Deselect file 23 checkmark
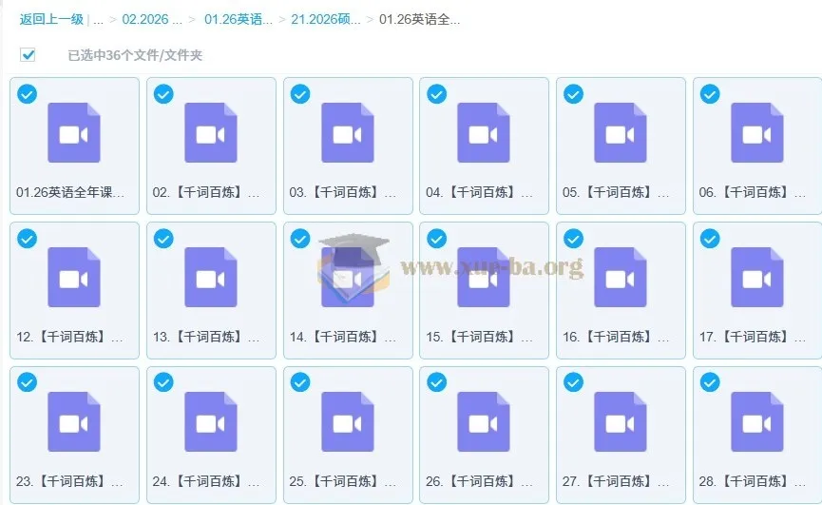 coord(27,382)
